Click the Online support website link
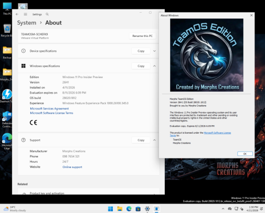The height and width of the screenshot is (213, 265). [x=72, y=167]
